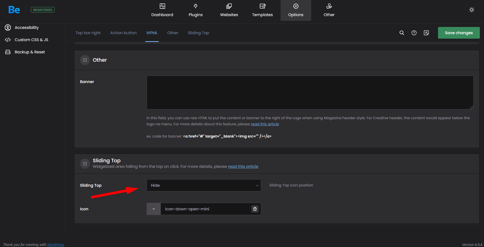Open the notes changelog icon
Screen dimensions: 484x247
pyautogui.click(x=426, y=33)
